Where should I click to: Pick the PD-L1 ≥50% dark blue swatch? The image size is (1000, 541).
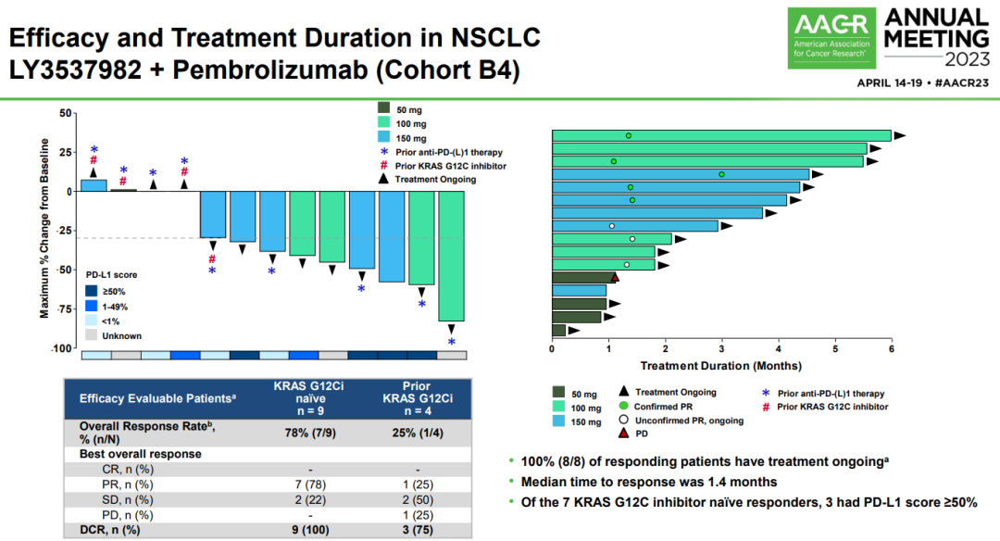91,291
